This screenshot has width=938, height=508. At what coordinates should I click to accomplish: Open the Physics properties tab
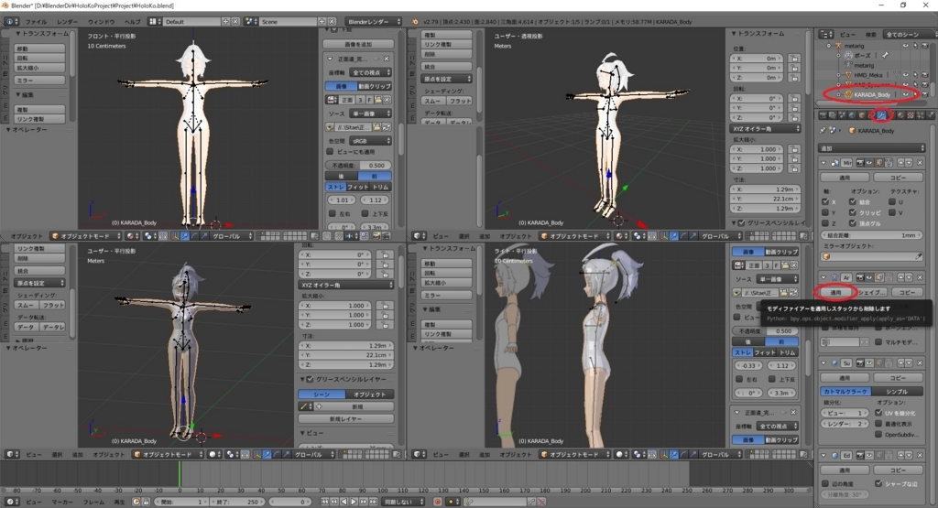931,115
